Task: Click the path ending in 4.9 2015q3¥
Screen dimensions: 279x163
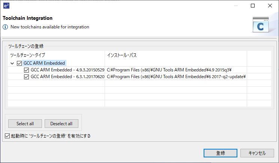Action: tap(169, 70)
